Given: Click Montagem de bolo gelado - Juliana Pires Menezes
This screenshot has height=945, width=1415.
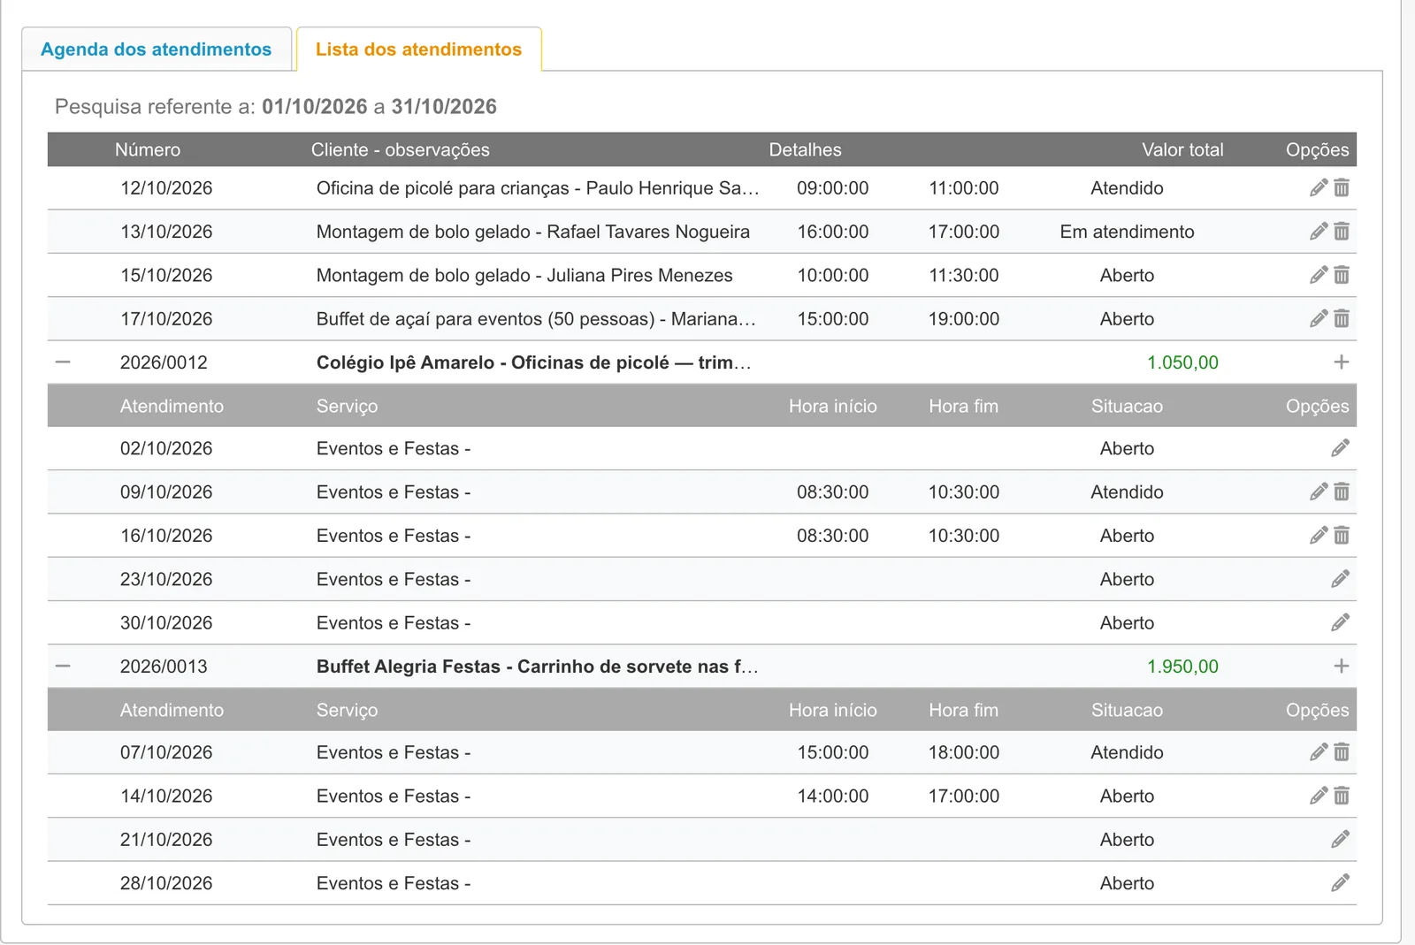Looking at the screenshot, I should coord(524,275).
